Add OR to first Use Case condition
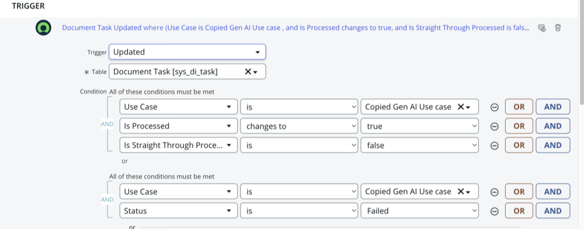This screenshot has width=584, height=229. tap(519, 107)
